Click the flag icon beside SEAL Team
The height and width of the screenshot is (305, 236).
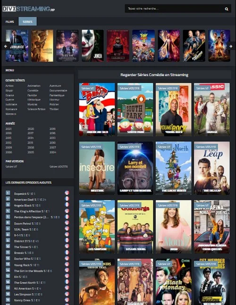67,228
